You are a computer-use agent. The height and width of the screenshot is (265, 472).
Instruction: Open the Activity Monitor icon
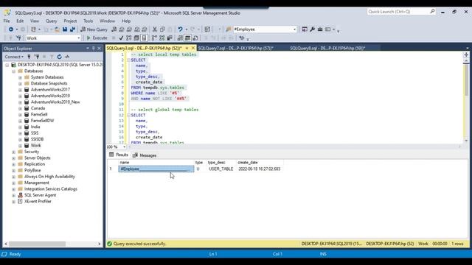[x=67, y=57]
